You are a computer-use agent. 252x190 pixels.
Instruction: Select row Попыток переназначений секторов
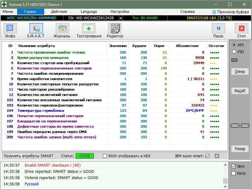115,116
